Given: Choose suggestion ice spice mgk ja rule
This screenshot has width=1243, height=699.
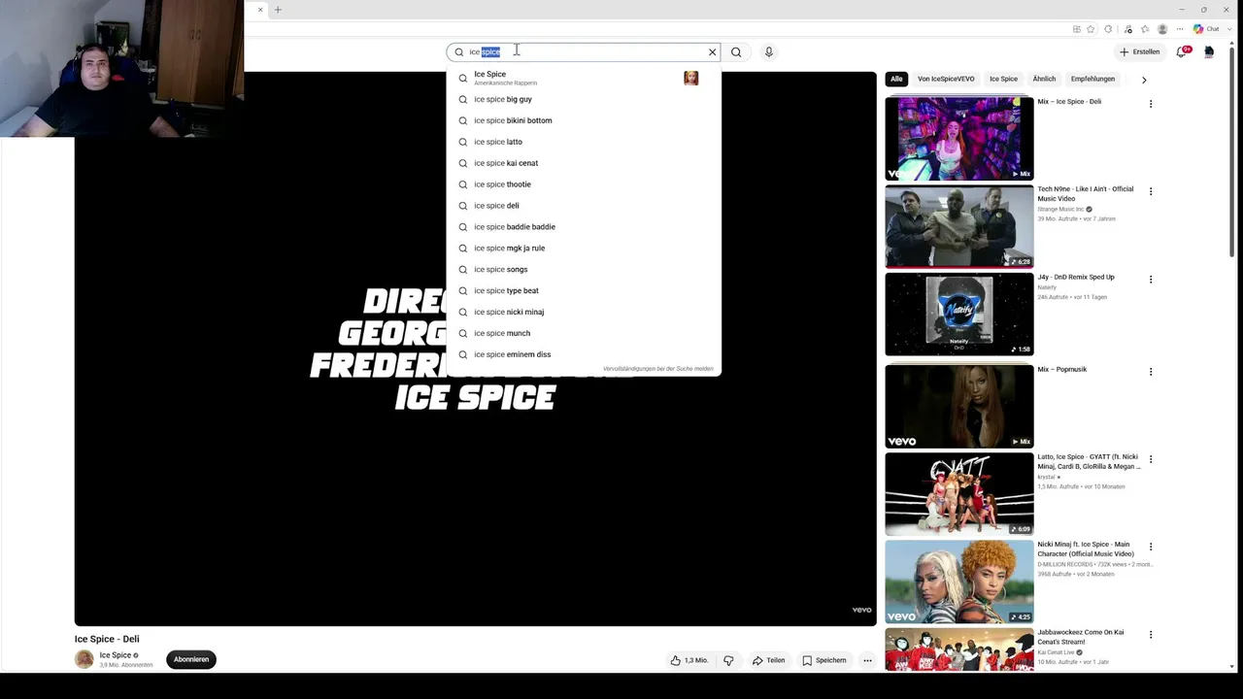Looking at the screenshot, I should coord(584,249).
